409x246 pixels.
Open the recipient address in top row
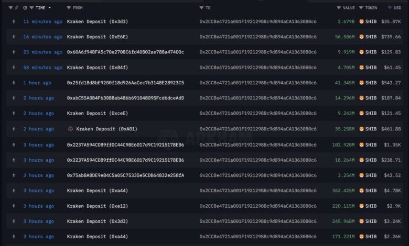258,21
